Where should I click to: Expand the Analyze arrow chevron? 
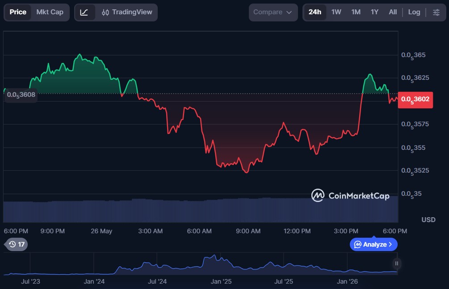[x=390, y=244]
